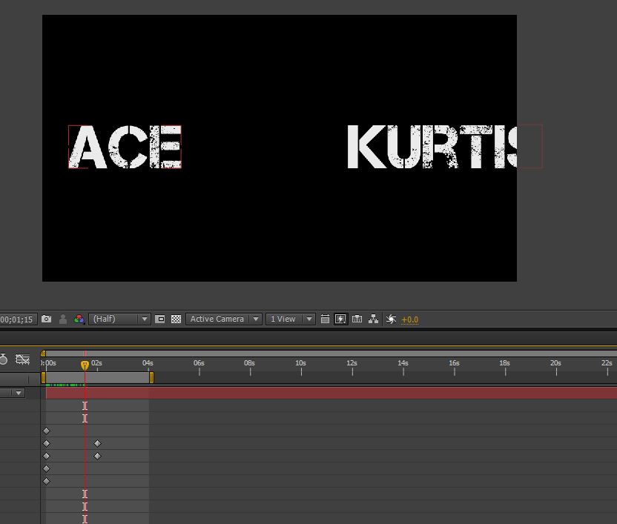Click the 10s mark on time ruler
Screen dimensions: 617x524
tap(300, 363)
